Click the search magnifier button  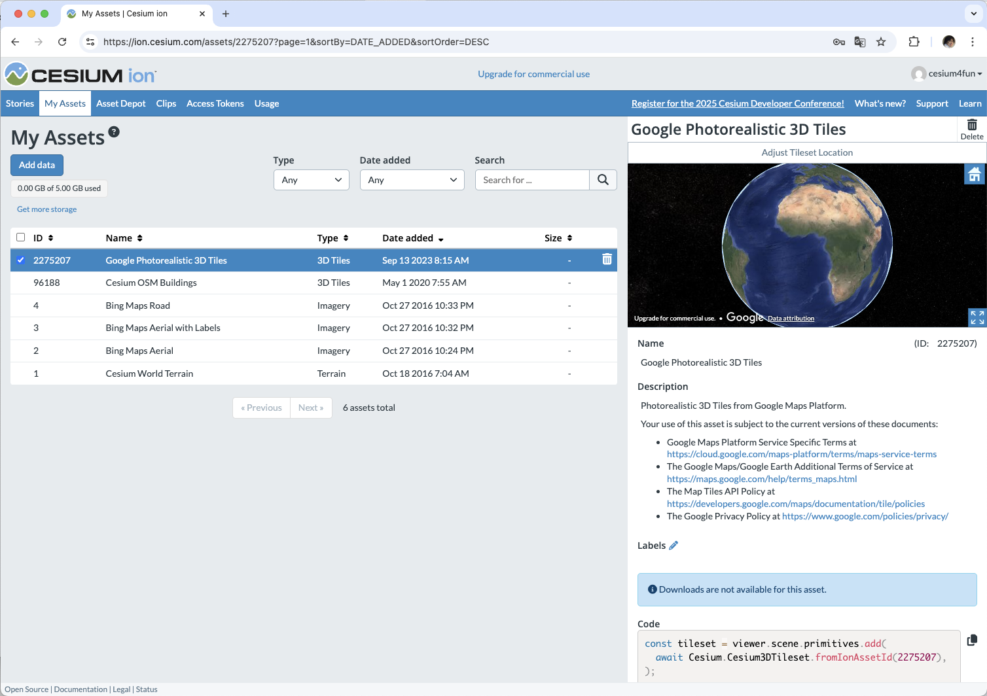(x=603, y=180)
